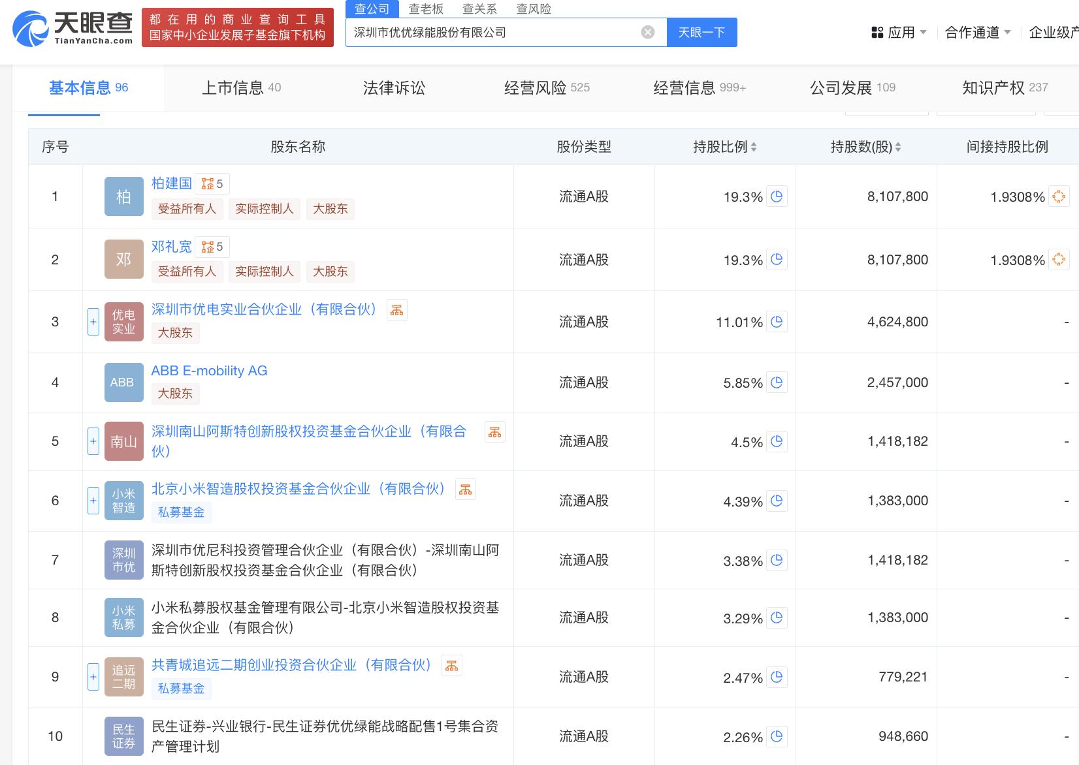
Task: Open 深圳市优电实业合伙企业 company link
Action: 264,309
